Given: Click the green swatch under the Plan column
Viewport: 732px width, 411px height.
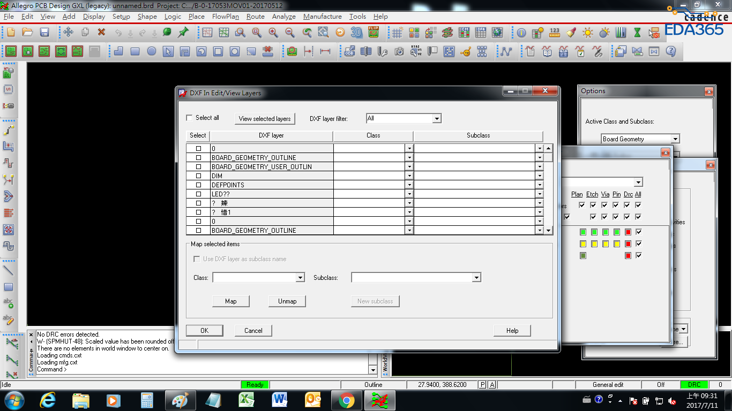Looking at the screenshot, I should (x=583, y=232).
